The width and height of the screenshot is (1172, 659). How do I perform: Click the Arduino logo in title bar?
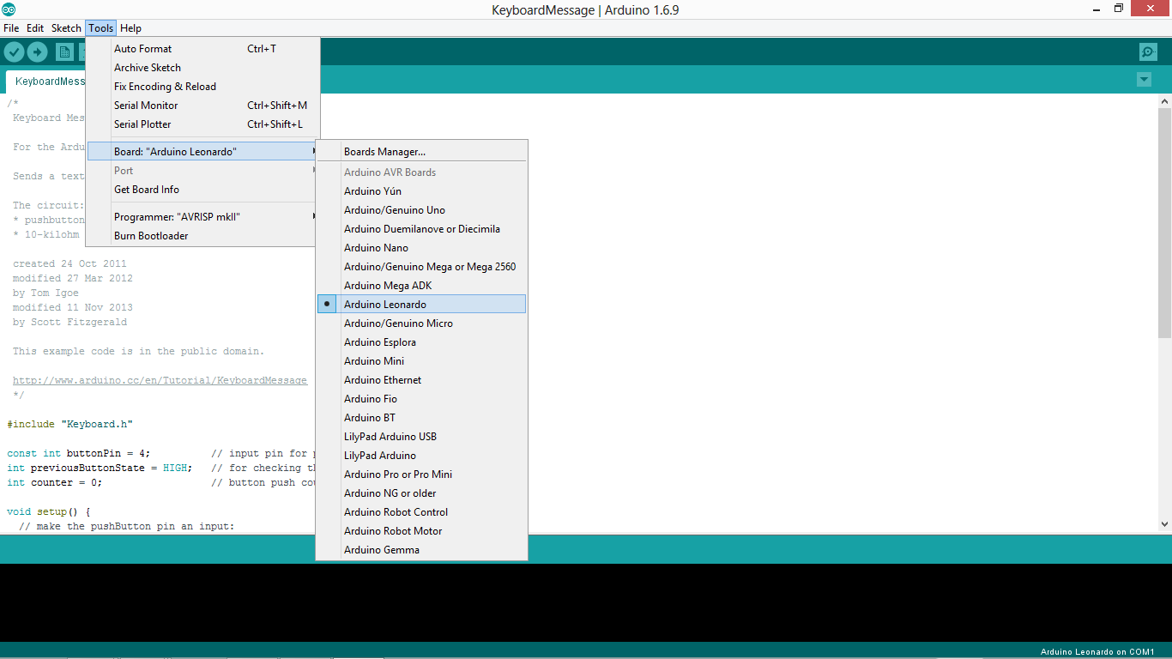pyautogui.click(x=9, y=9)
